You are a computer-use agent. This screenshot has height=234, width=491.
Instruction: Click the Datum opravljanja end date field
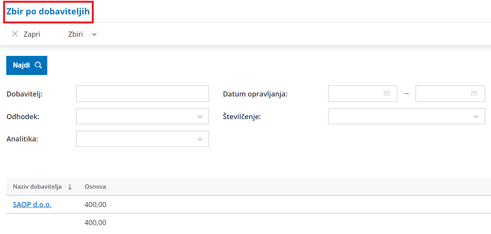click(x=450, y=94)
